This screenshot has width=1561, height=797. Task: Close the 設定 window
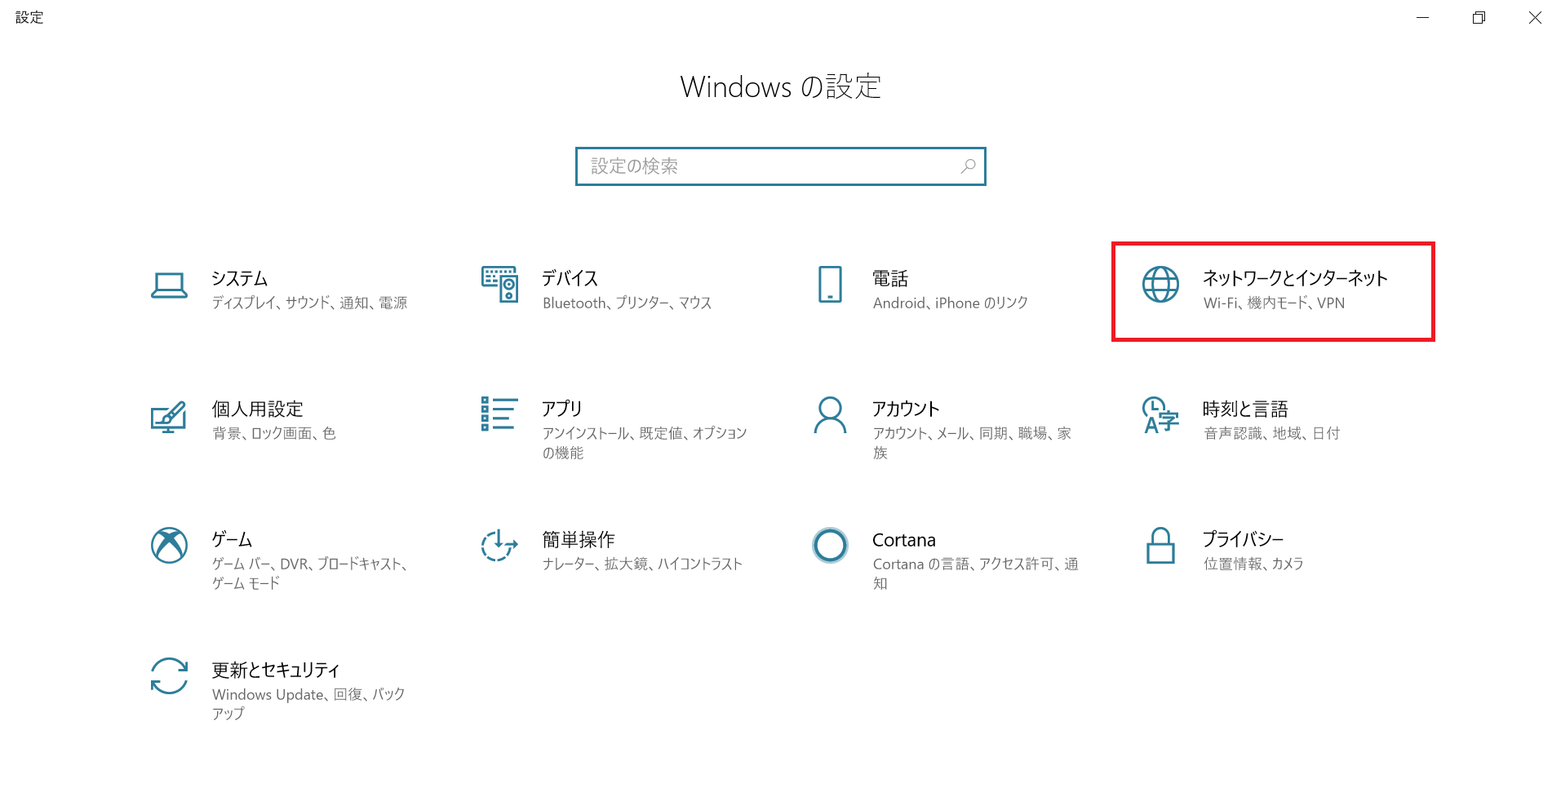click(1535, 17)
